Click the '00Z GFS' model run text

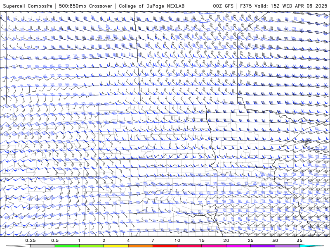223,6
